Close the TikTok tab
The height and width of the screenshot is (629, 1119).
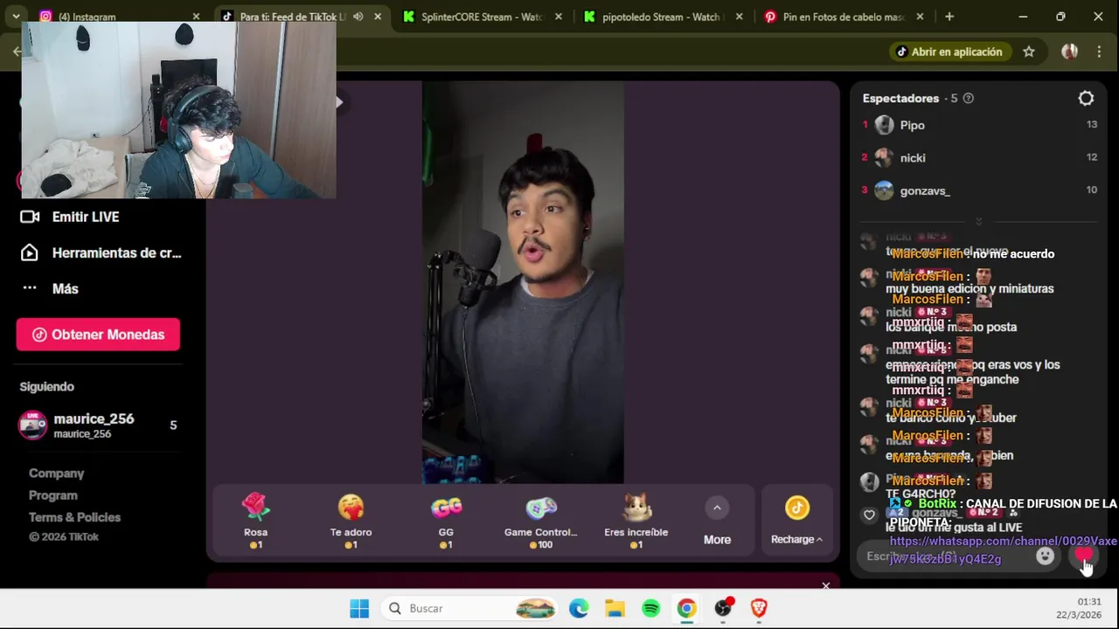point(378,17)
